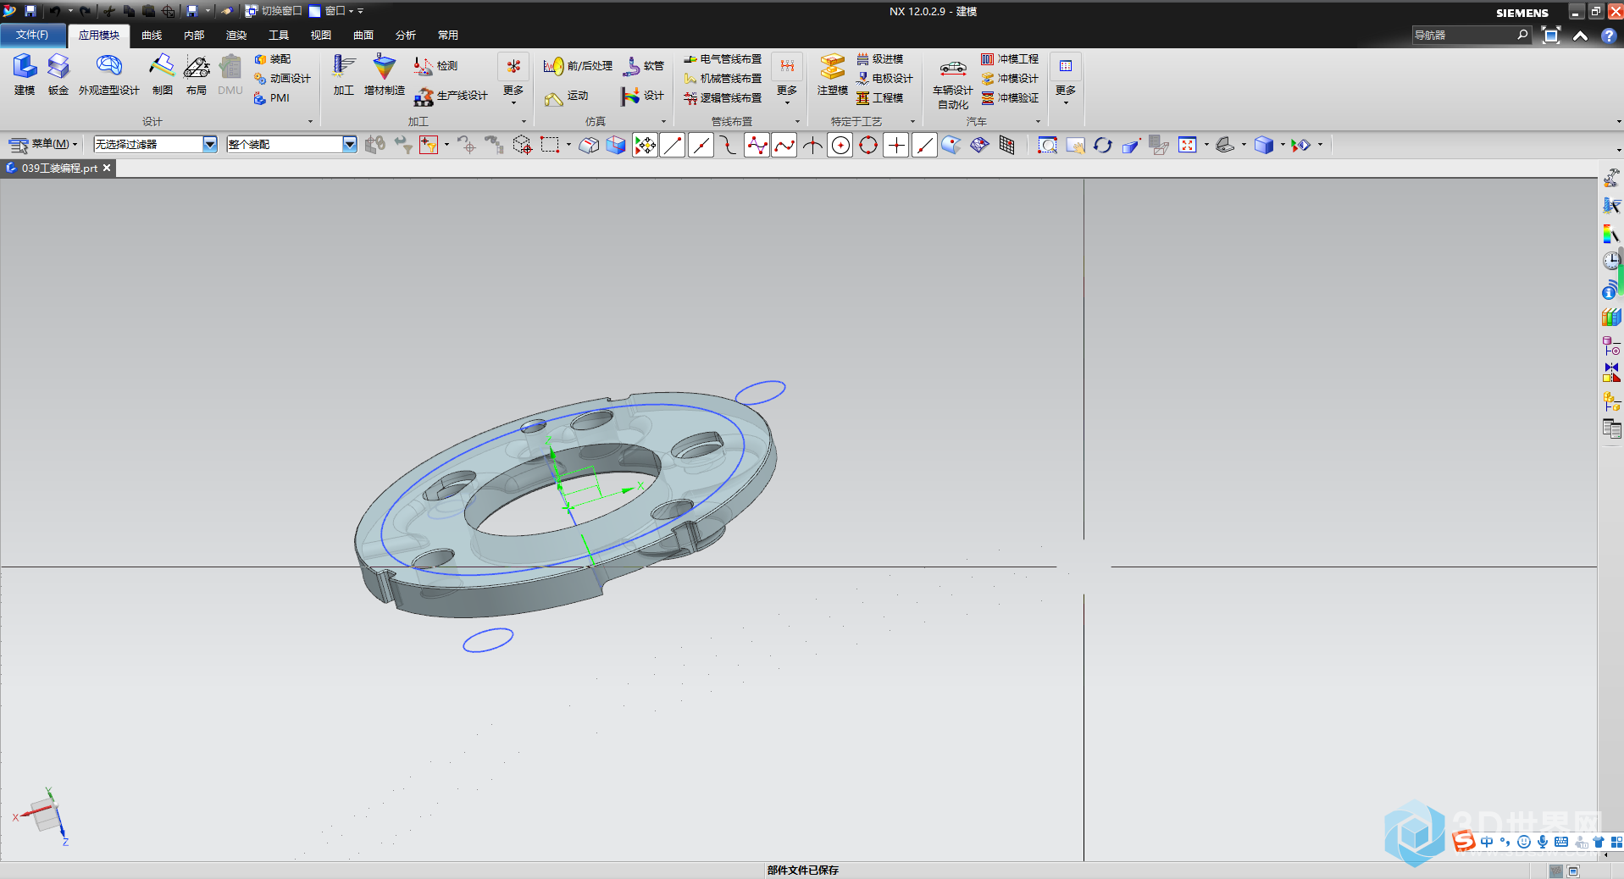This screenshot has width=1624, height=879.
Task: Toggle the end point snap
Action: click(x=673, y=146)
